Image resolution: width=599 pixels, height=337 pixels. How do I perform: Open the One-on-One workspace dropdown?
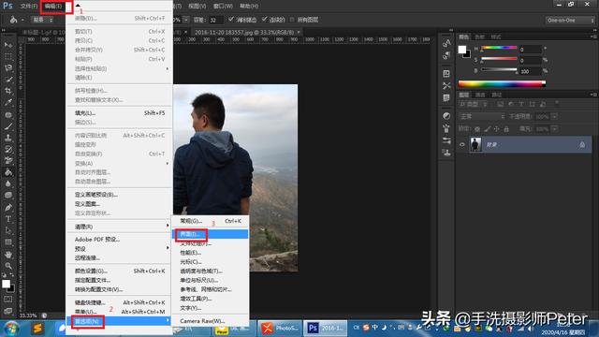pyautogui.click(x=570, y=20)
